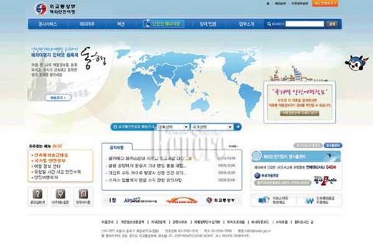The height and width of the screenshot is (249, 373).
Task: Open the third link in the frequently-visited list
Action: (47, 166)
